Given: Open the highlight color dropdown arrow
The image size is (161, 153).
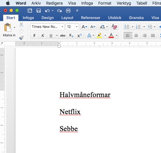Looking at the screenshot, I should point(105,35).
